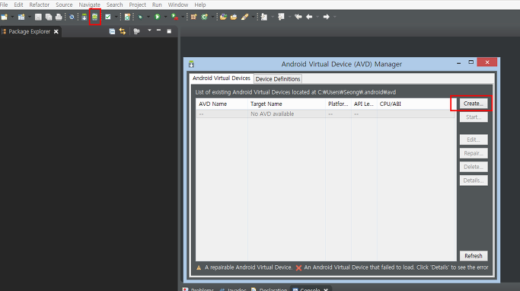The height and width of the screenshot is (291, 520).
Task: Click the Search flashlight icon
Action: pos(244,17)
